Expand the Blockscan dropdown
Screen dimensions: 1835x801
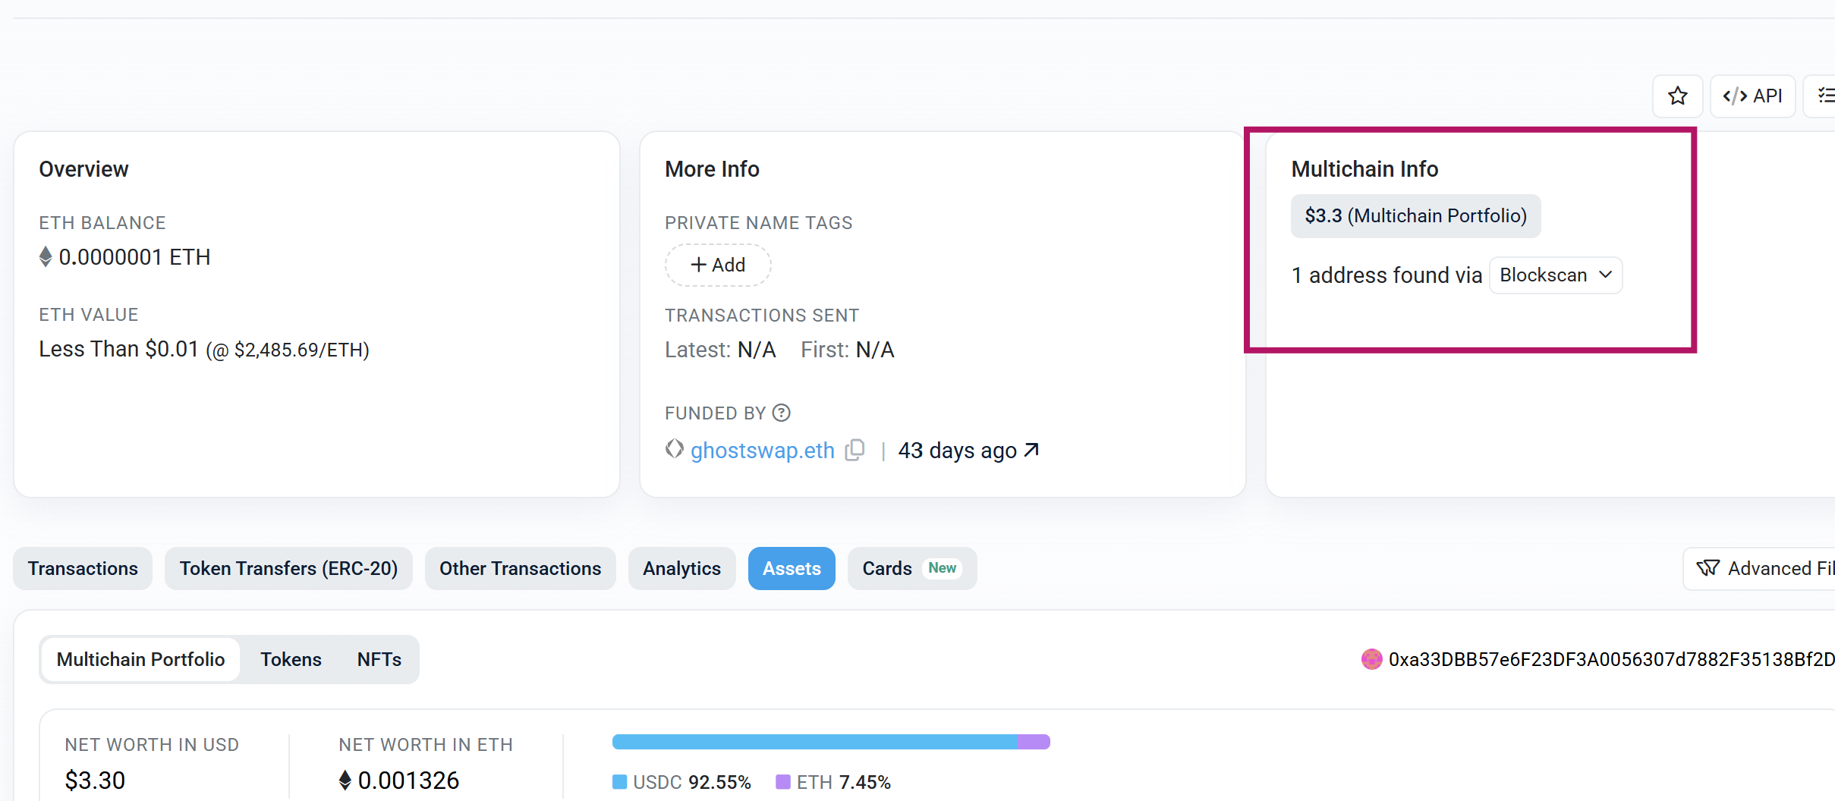(x=1556, y=275)
